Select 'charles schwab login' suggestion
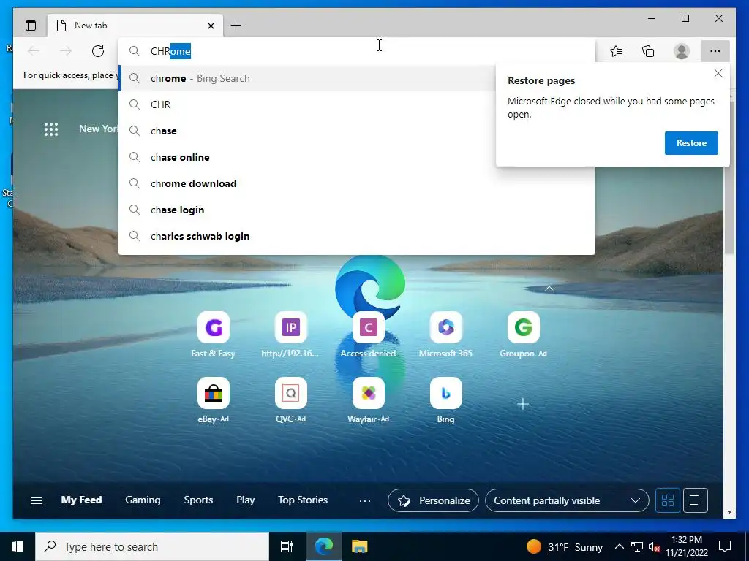This screenshot has height=561, width=749. pos(357,236)
